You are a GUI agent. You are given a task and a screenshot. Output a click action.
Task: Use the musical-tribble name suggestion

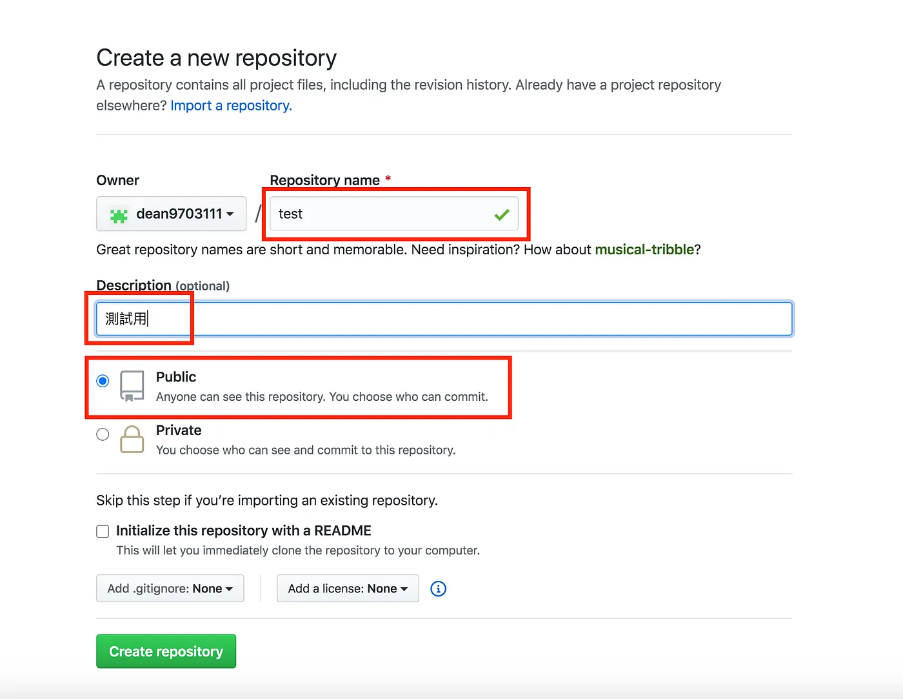644,249
